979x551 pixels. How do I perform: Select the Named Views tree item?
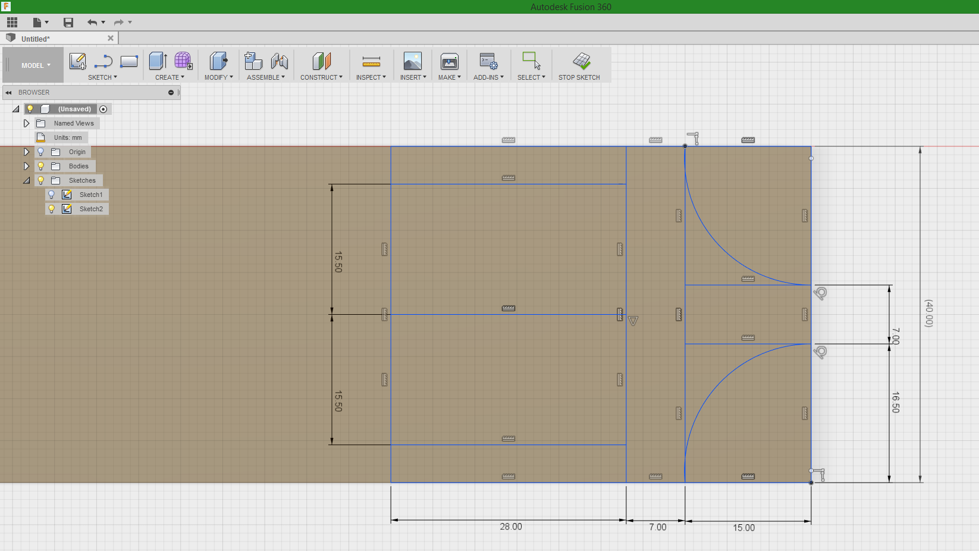tap(74, 123)
